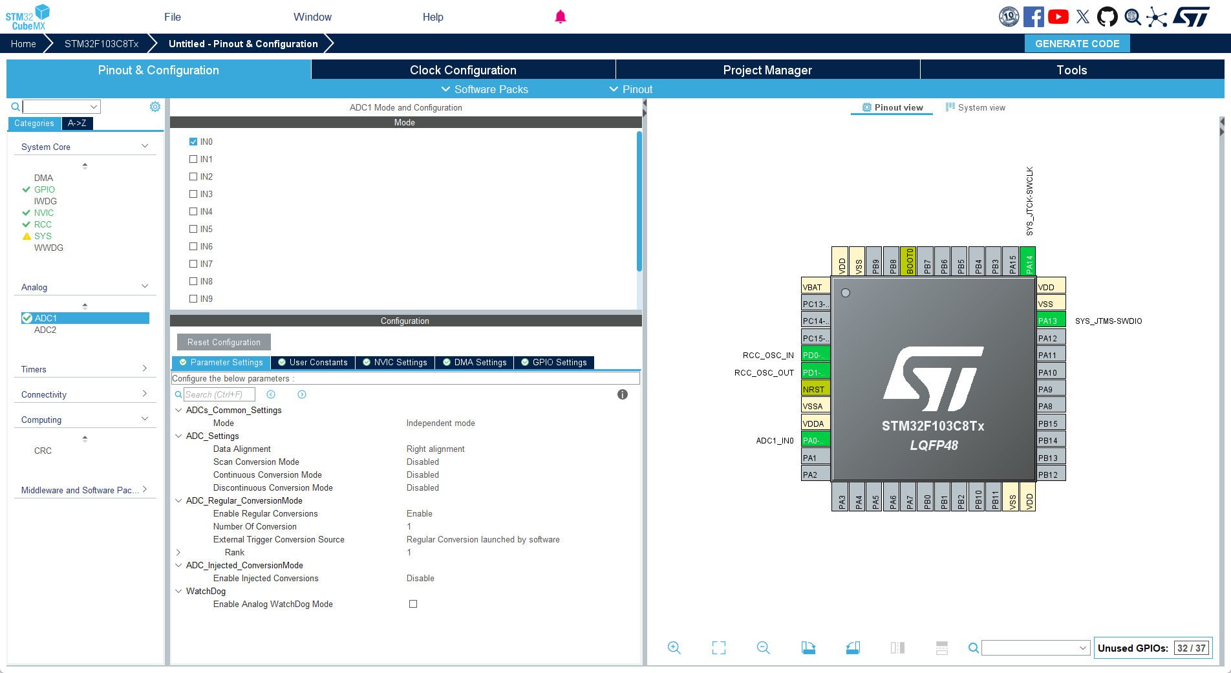Tick the Enable Analog WatchDog Mode checkbox
Image resolution: width=1231 pixels, height=673 pixels.
point(413,604)
